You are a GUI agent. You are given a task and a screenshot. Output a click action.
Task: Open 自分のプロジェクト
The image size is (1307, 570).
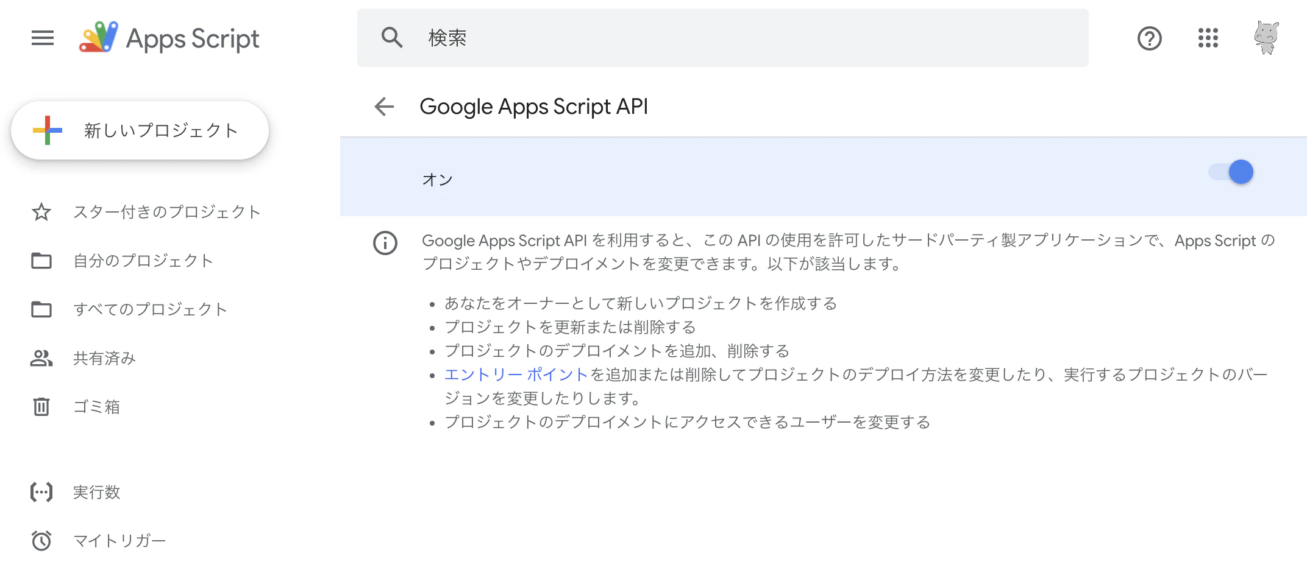pos(143,261)
